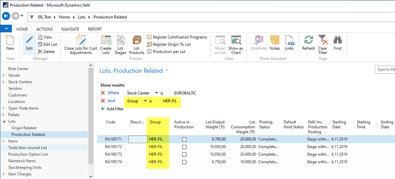Toggle Active in Production for RA190171

pos(184,139)
